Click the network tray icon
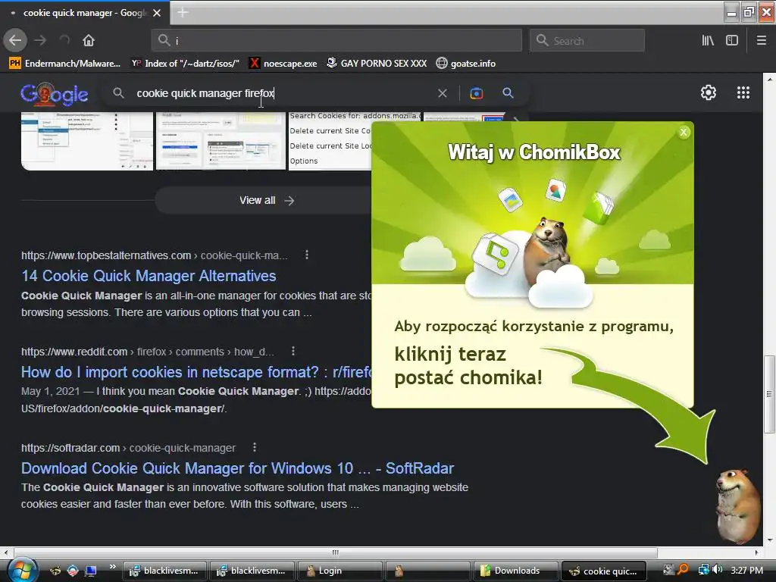Image resolution: width=776 pixels, height=582 pixels. pyautogui.click(x=703, y=570)
